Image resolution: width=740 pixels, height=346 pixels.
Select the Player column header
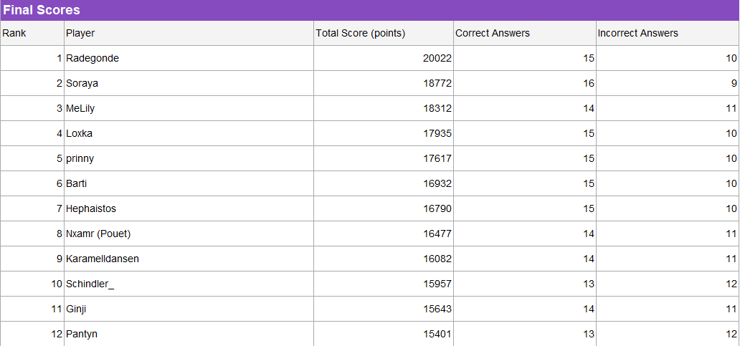189,33
